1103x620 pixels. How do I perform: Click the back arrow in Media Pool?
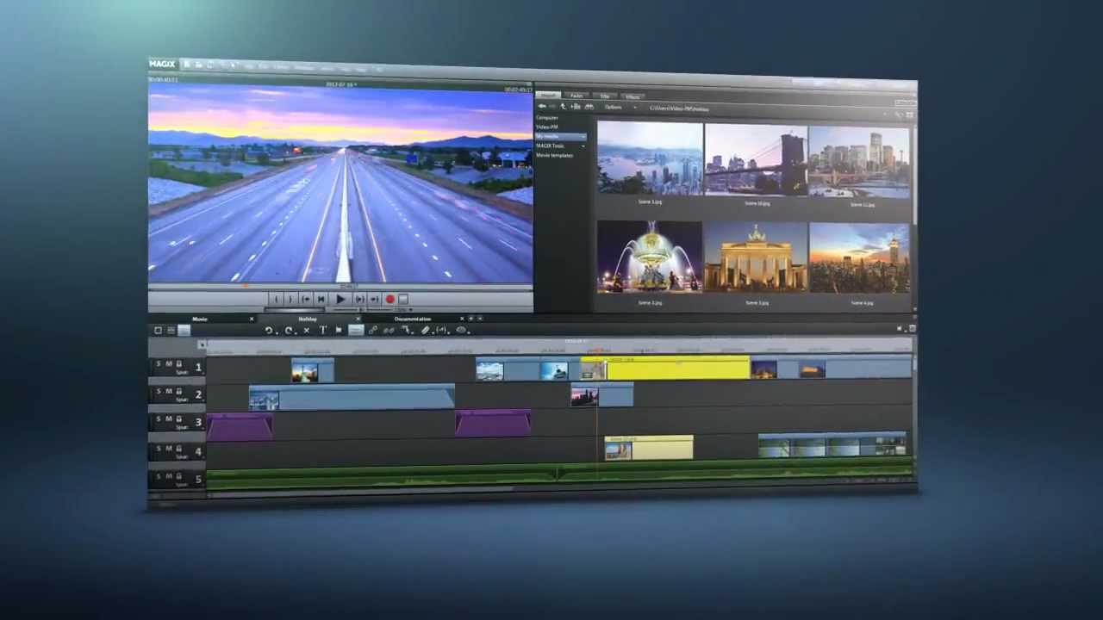(x=542, y=107)
